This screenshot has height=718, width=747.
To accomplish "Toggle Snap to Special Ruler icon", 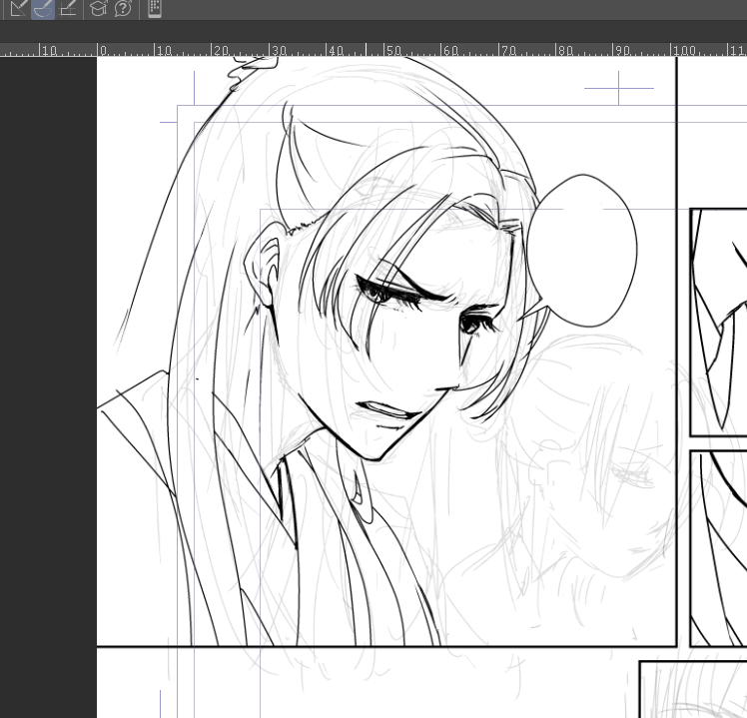I will pos(43,8).
